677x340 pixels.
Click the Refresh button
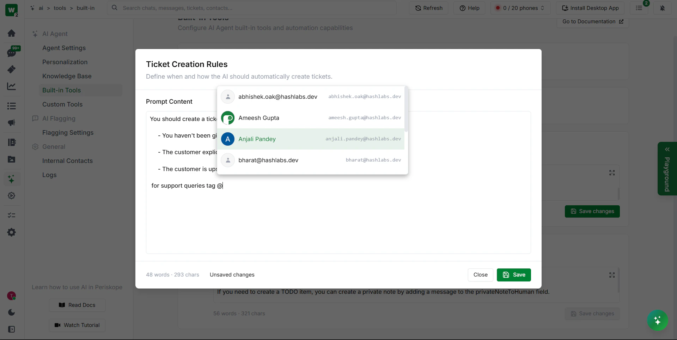point(429,8)
